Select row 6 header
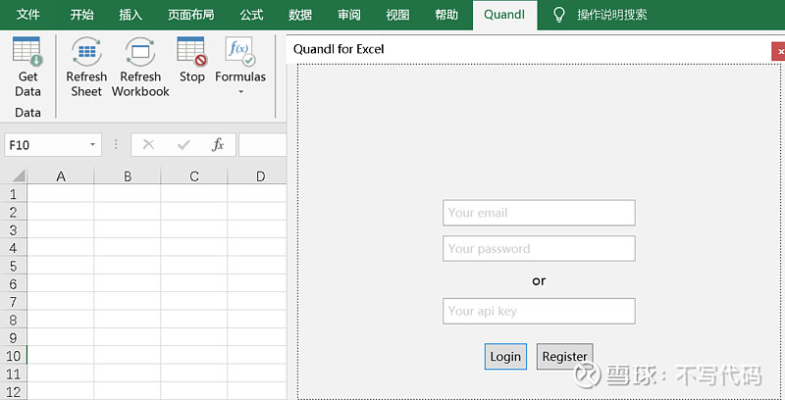The width and height of the screenshot is (785, 400). (13, 283)
